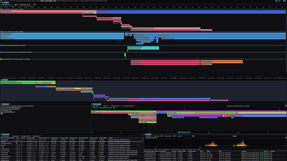Image resolution: width=287 pixels, height=161 pixels.
Task: Click the Spans panel title tab
Action: (x=148, y=134)
